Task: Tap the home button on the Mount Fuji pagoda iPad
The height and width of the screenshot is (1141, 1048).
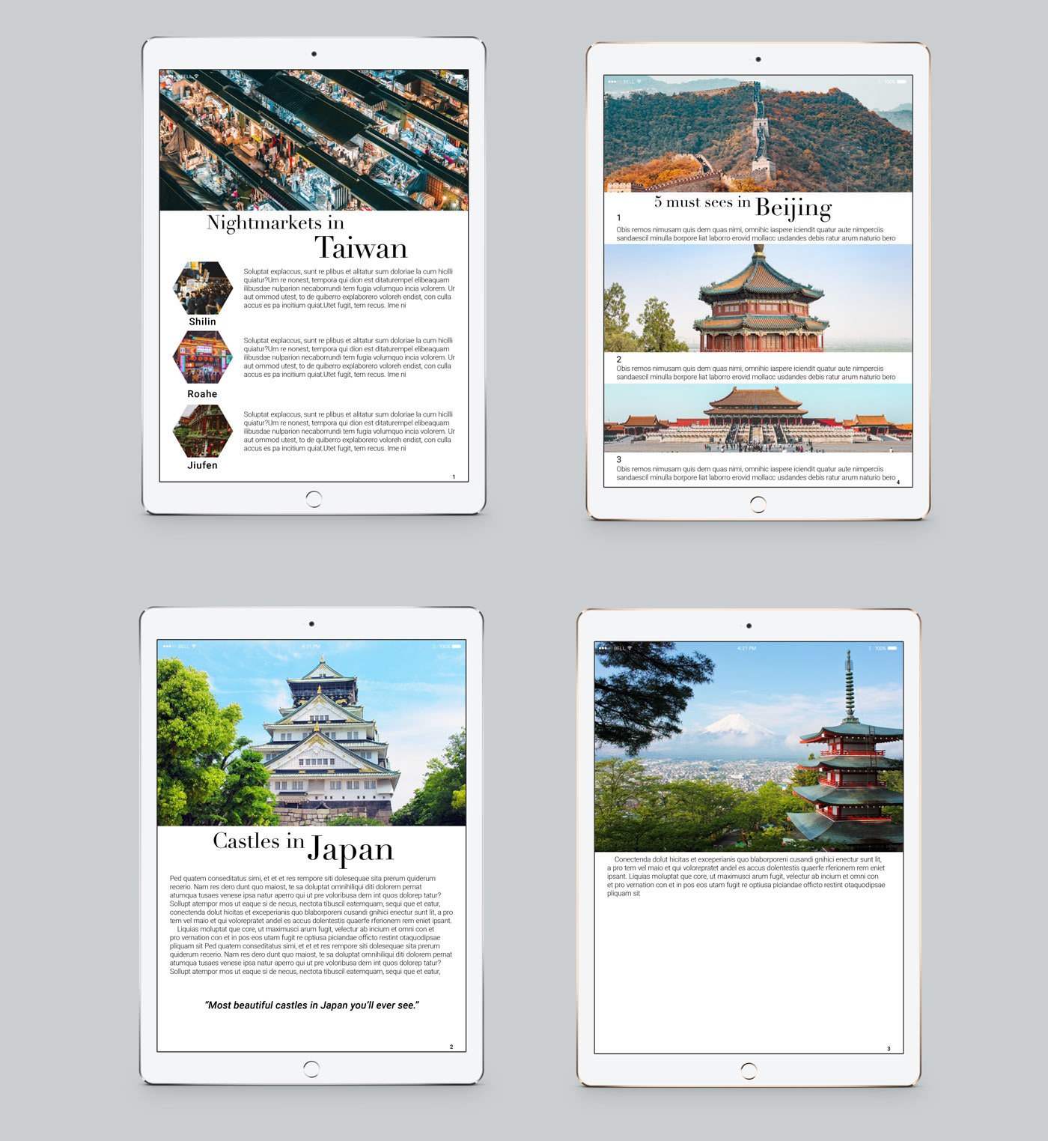Action: click(x=749, y=1071)
